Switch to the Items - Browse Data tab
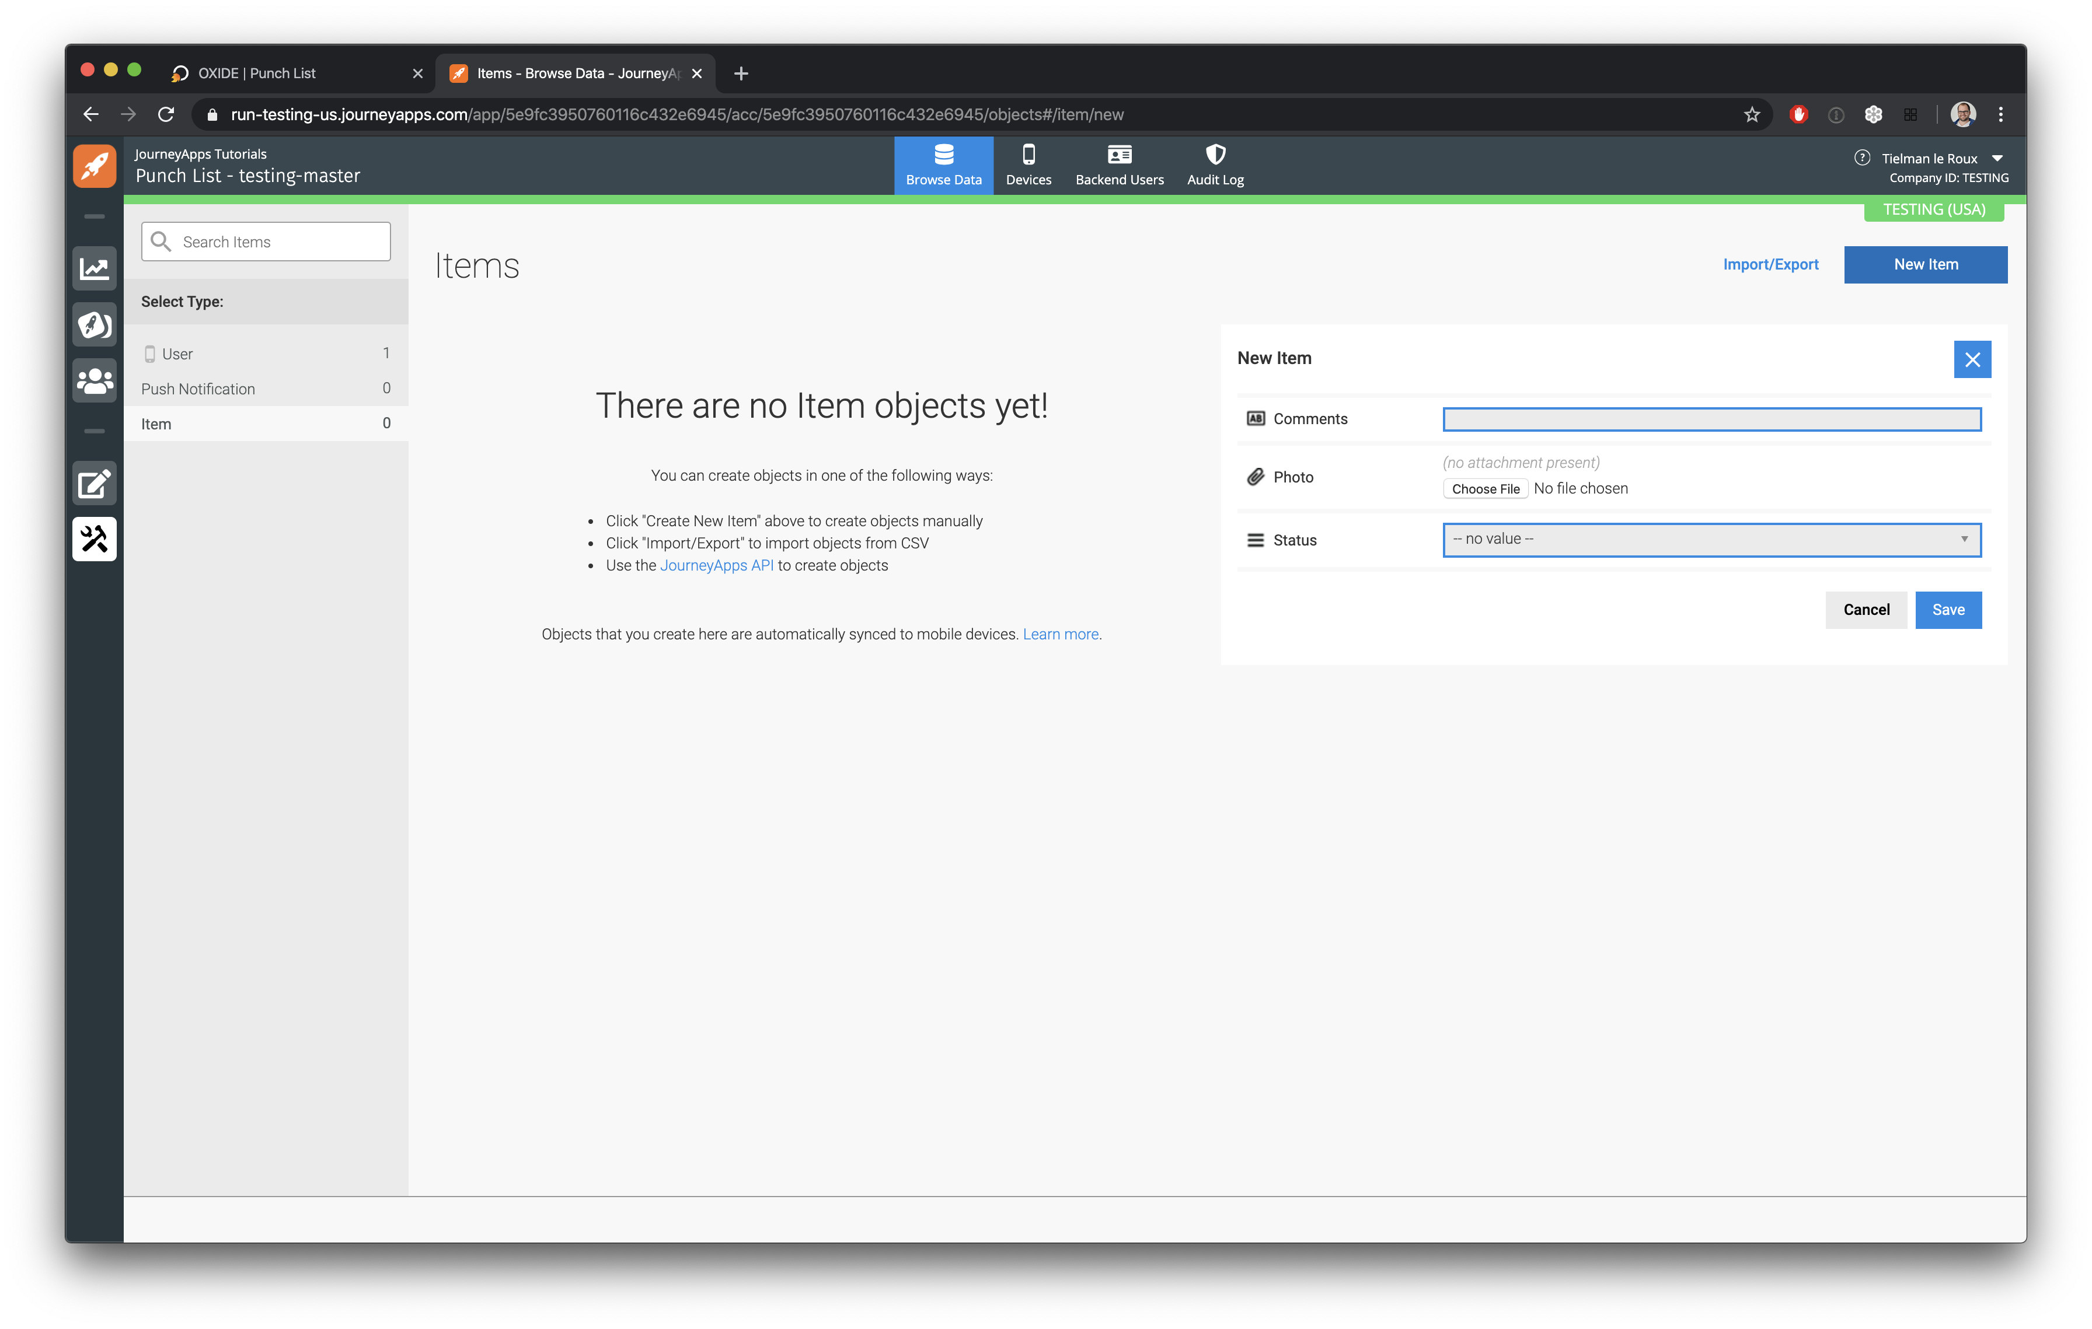The width and height of the screenshot is (2092, 1329). click(575, 74)
